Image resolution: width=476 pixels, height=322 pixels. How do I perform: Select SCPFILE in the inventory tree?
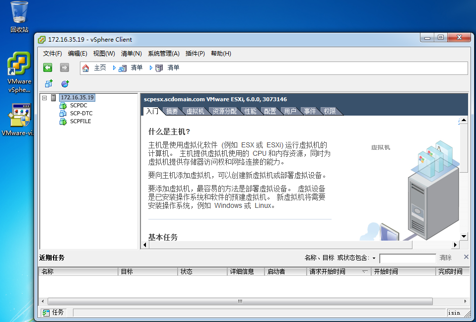80,121
